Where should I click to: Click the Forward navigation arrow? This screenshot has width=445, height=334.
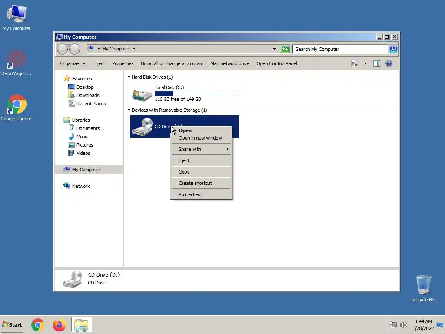[x=75, y=50]
